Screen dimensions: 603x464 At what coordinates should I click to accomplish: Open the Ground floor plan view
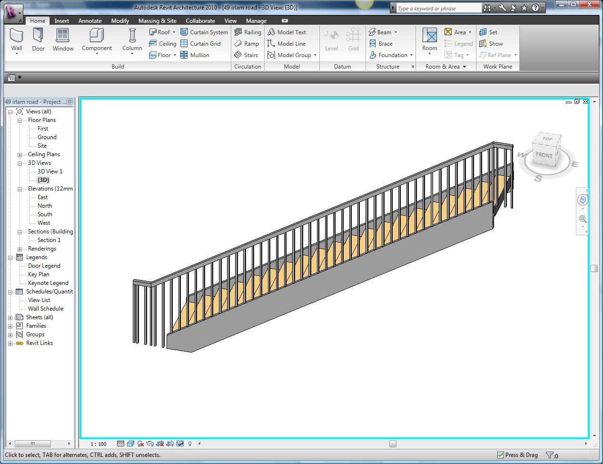tap(47, 137)
